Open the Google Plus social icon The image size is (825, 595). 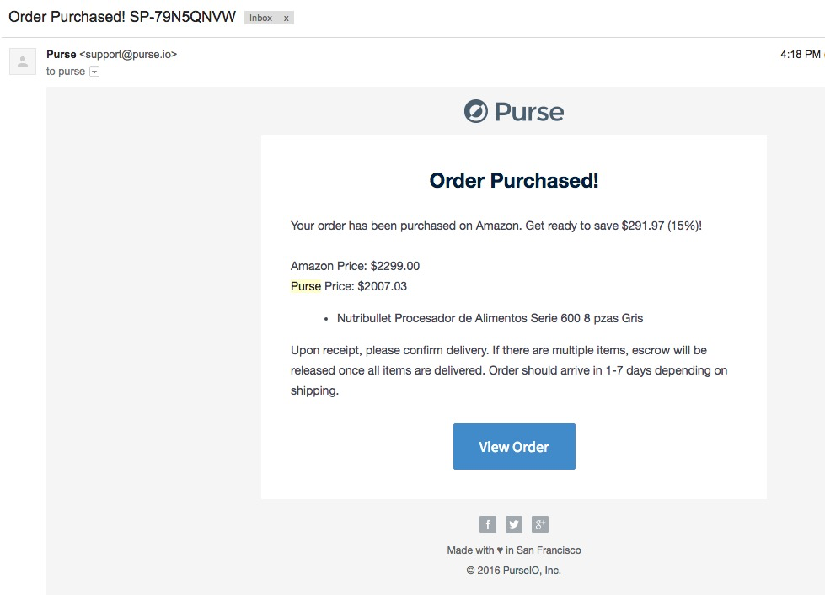tap(540, 524)
